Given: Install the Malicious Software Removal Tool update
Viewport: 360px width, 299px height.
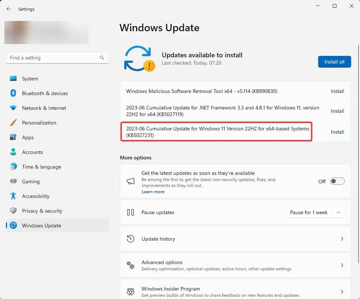Looking at the screenshot, I should pyautogui.click(x=337, y=91).
